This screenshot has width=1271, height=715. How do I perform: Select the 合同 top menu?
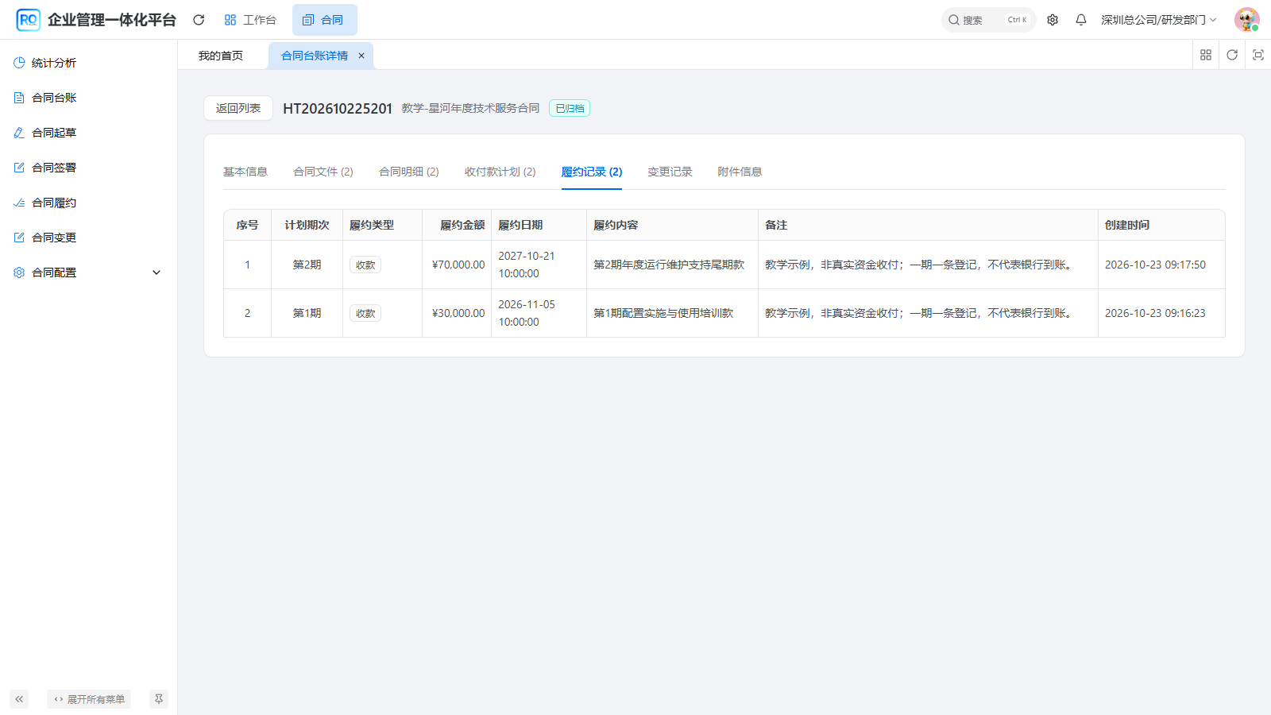(324, 20)
